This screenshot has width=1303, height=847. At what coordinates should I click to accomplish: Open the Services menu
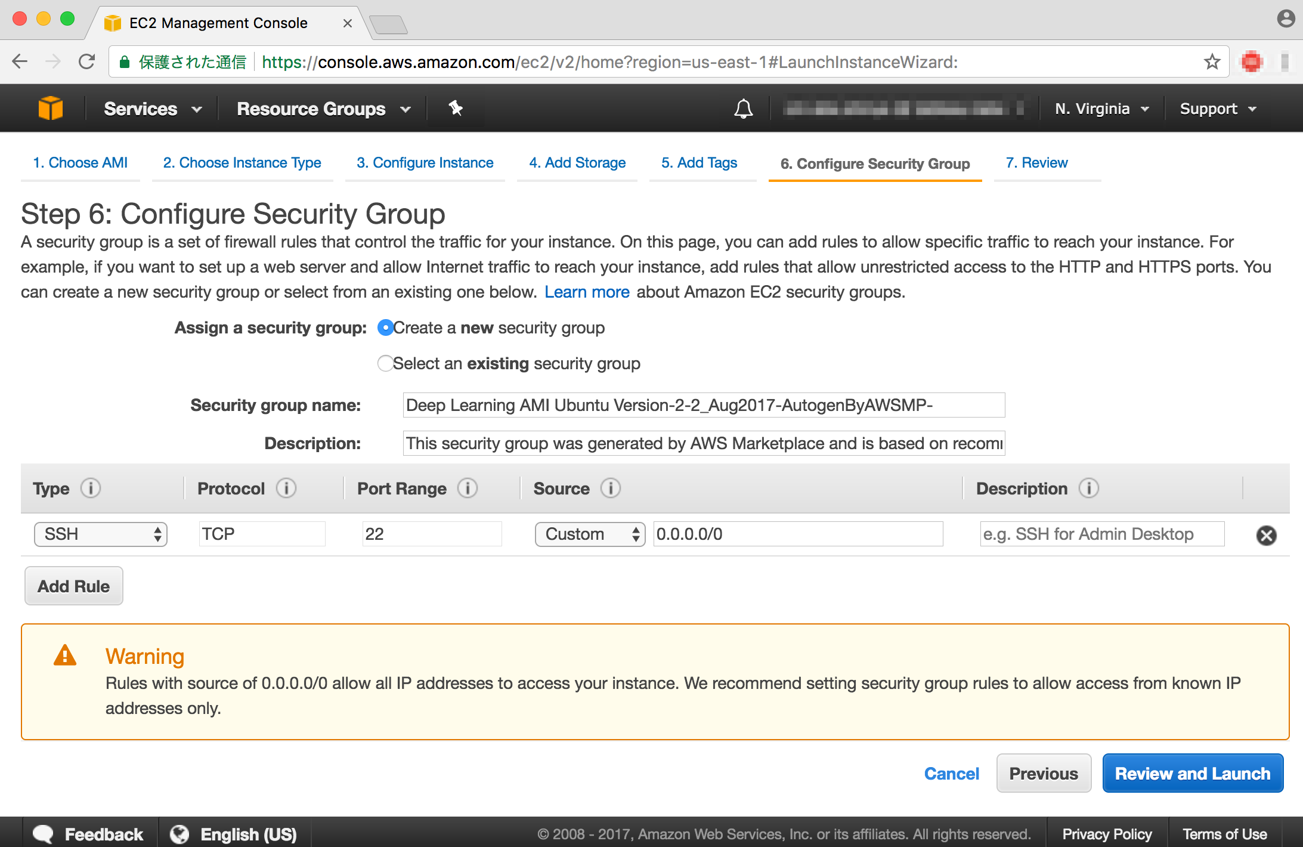point(153,109)
